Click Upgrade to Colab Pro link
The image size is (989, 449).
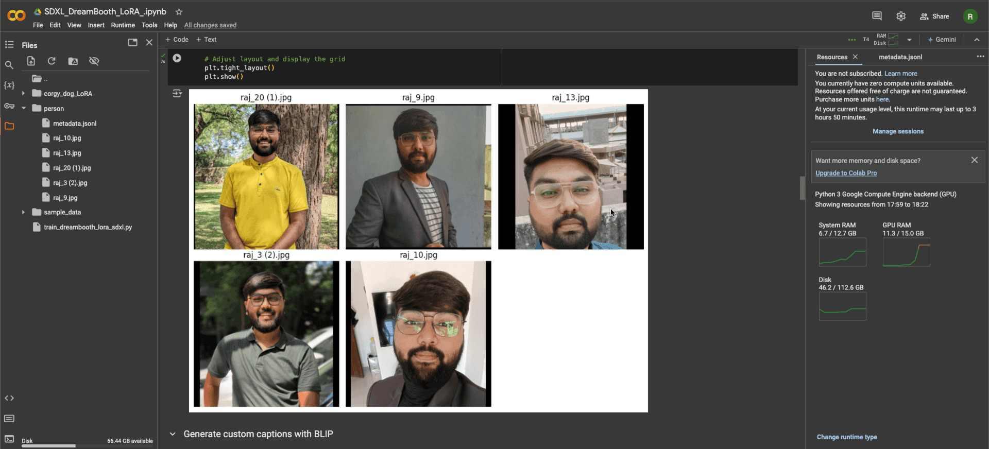point(846,173)
